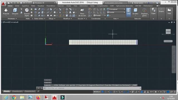This screenshot has width=178, height=100.
Task: Expand the Vista panel title
Action: pos(116,19)
